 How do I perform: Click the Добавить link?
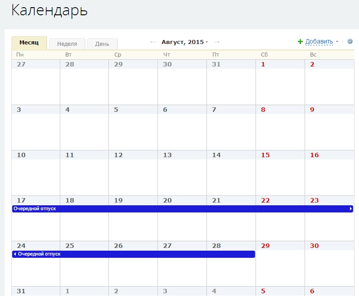319,42
